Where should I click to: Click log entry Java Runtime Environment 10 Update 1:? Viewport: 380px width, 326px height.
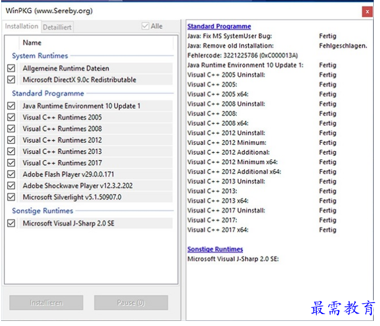[x=245, y=65]
